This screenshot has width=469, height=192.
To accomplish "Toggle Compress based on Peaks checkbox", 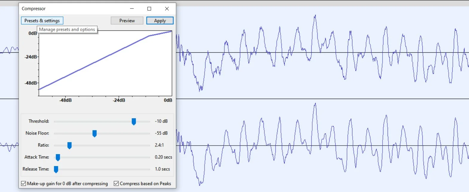I will coord(116,184).
